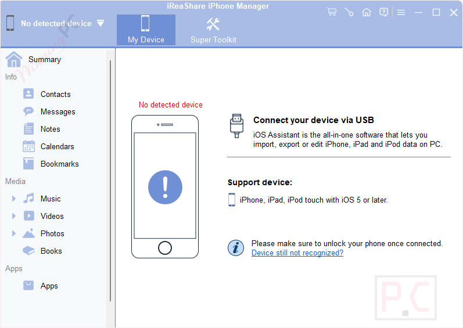Viewport: 463px width, 328px height.
Task: Expand the Music tree node
Action: click(13, 199)
